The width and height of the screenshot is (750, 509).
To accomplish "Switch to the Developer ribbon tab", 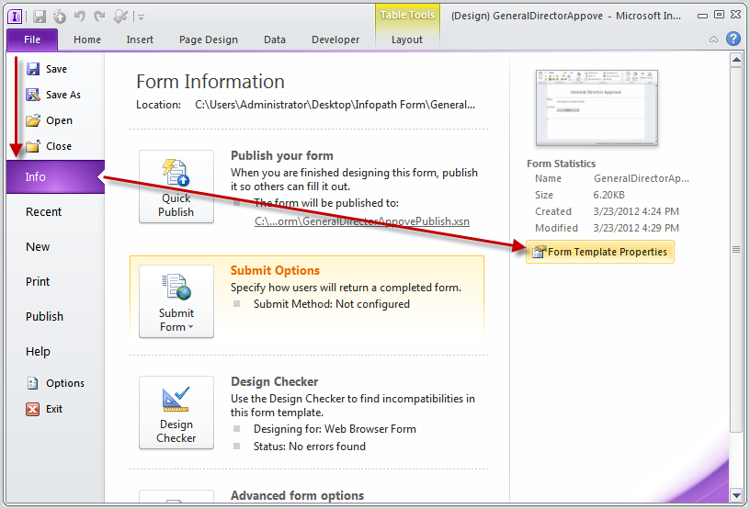I will point(335,40).
